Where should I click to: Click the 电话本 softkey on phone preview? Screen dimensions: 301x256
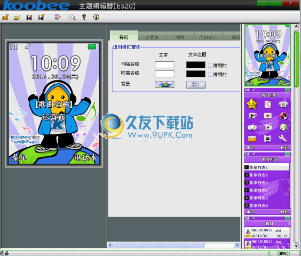coord(85,158)
